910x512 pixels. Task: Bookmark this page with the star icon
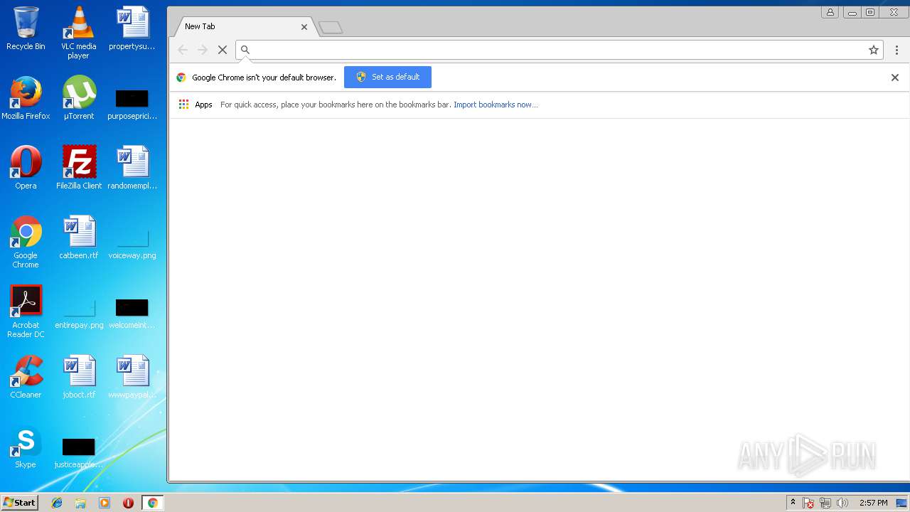click(874, 50)
